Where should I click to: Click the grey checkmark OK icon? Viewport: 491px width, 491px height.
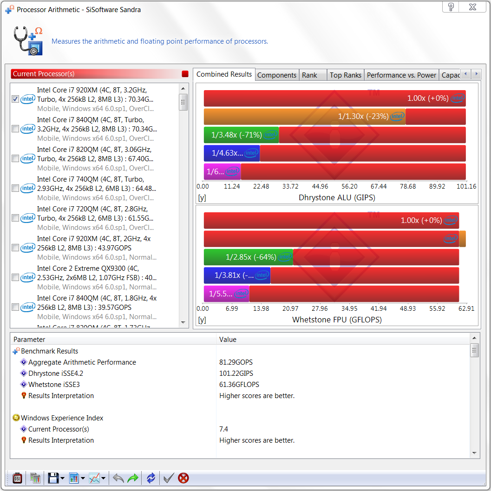coord(169,478)
